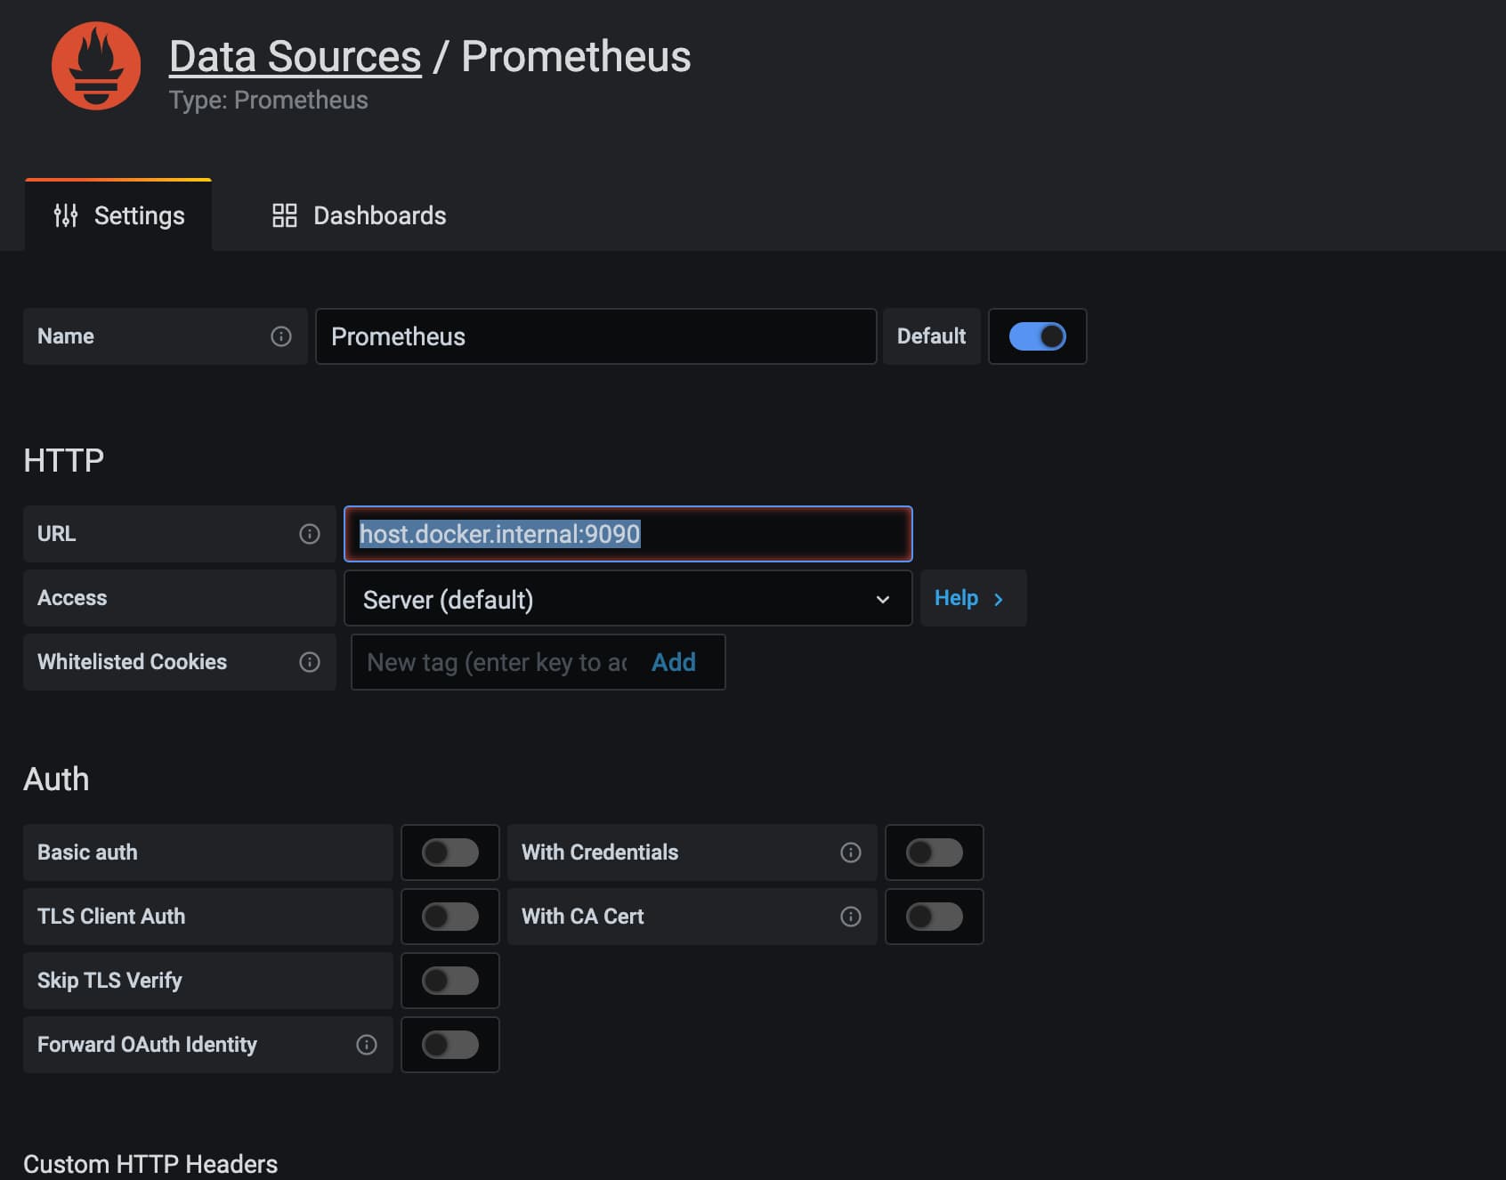Focus the Name input containing Prometheus
1506x1180 pixels.
tap(596, 336)
